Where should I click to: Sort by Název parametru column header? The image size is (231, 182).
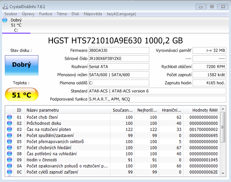click(x=68, y=110)
